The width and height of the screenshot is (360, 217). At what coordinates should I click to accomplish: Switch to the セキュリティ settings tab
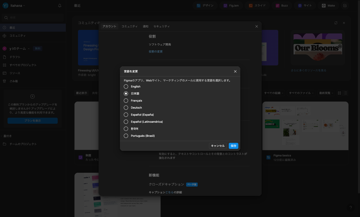tap(162, 26)
